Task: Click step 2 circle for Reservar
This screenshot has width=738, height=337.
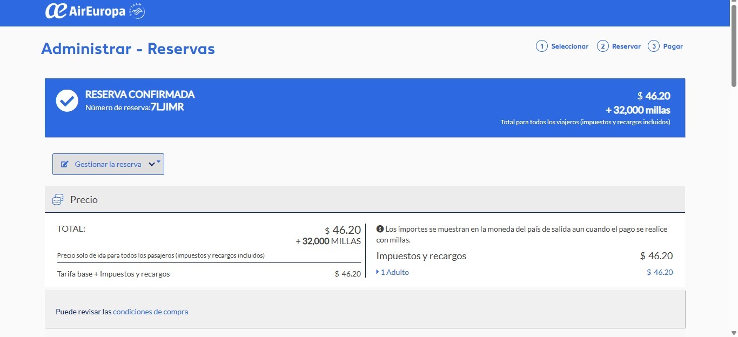Action: [x=603, y=46]
